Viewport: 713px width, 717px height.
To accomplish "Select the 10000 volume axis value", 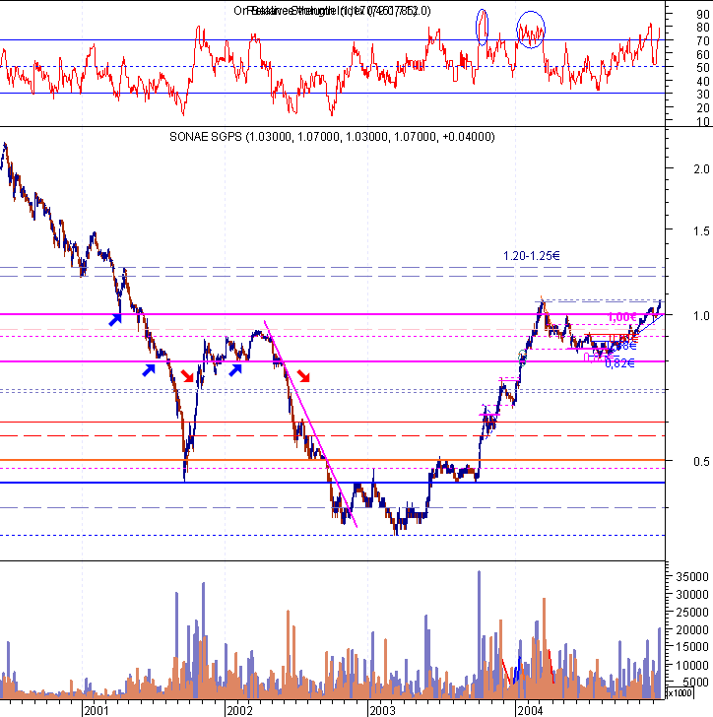I will click(692, 665).
